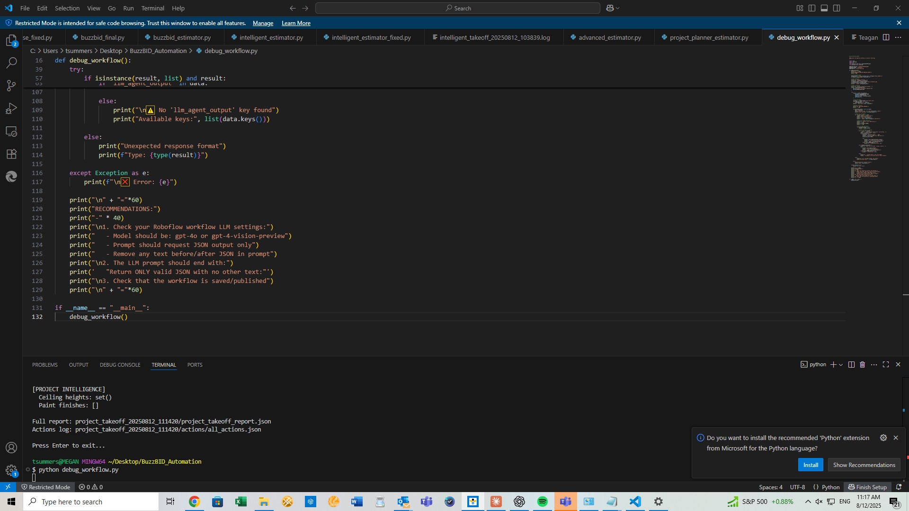Open the Search view in activity bar
This screenshot has height=511, width=909.
[11, 62]
